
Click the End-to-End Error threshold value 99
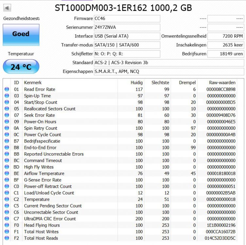pos(193,148)
